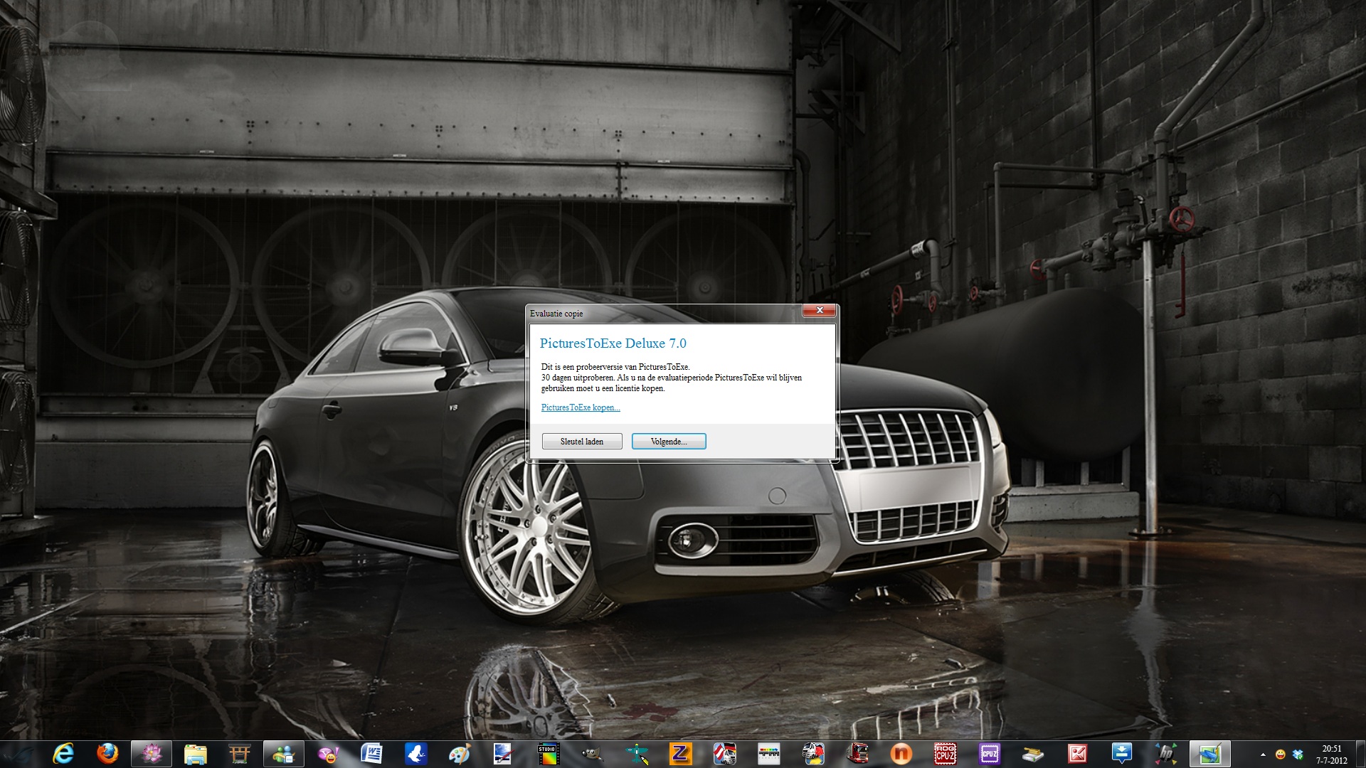Open the Windows Explorer folder icon

tap(195, 754)
